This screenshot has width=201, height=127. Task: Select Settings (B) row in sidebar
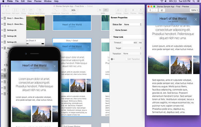[13, 36]
